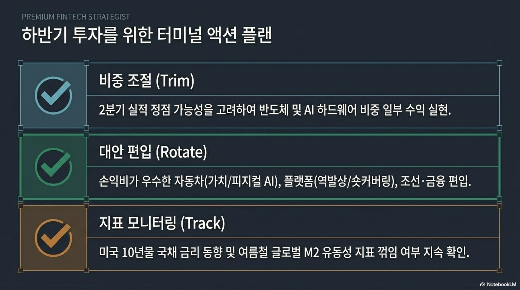
Task: Click the 미국 10년물 국채 금리 description line
Action: pyautogui.click(x=284, y=253)
